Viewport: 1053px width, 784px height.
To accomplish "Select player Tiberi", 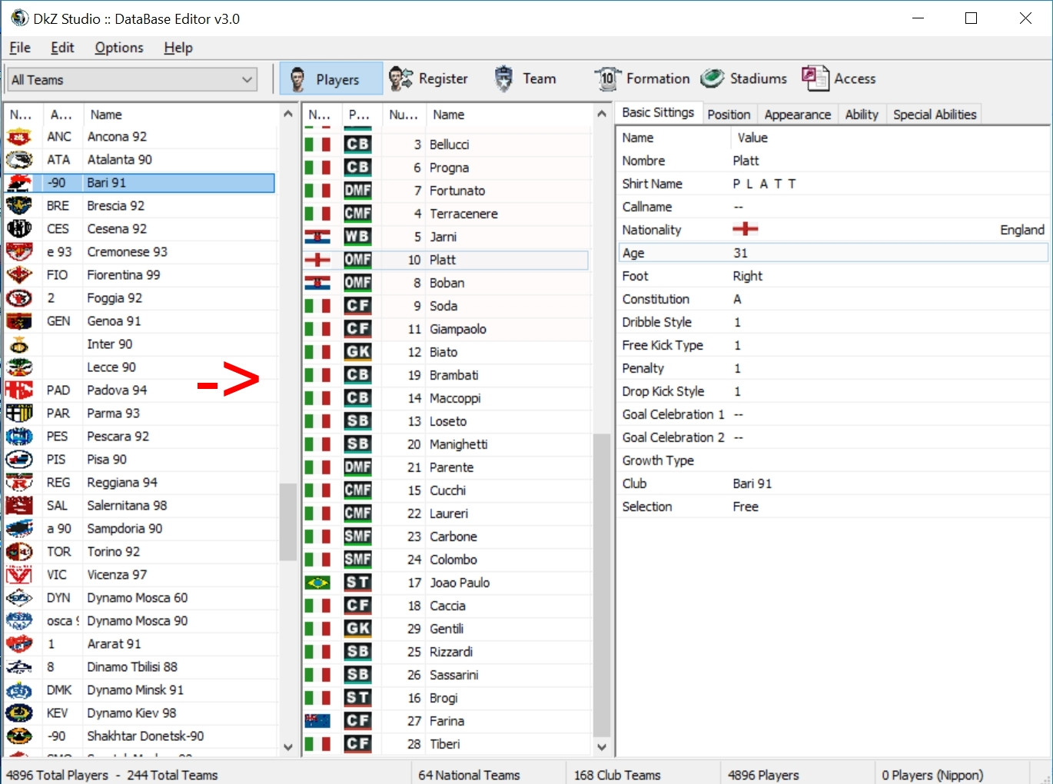I will [446, 744].
